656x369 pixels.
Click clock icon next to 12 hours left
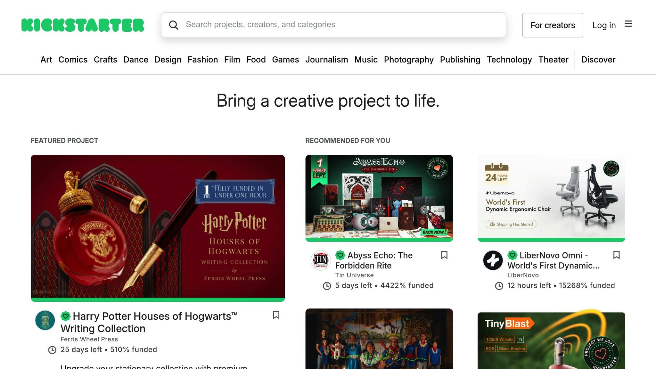coord(499,286)
